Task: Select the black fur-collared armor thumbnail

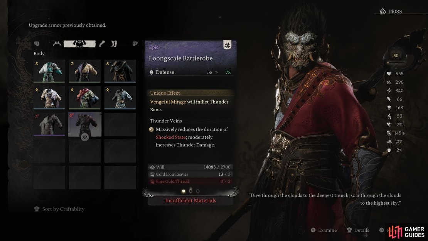Action: coord(120,71)
